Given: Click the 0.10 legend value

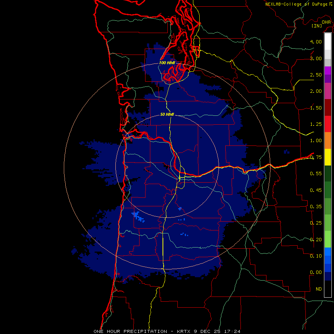Looking at the screenshot, I should pos(316,256).
